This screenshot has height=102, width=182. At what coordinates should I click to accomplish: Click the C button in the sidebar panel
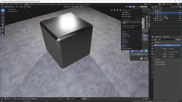[142, 51]
